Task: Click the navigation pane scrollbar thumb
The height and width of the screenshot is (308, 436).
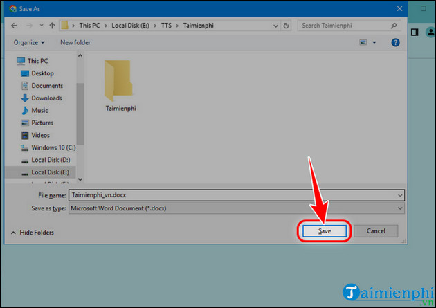Action: (80, 114)
